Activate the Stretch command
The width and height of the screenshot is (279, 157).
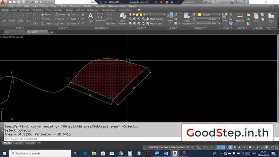tap(47, 23)
